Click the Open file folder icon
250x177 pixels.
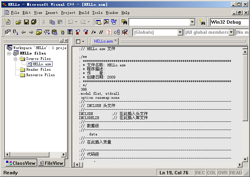tap(19, 22)
